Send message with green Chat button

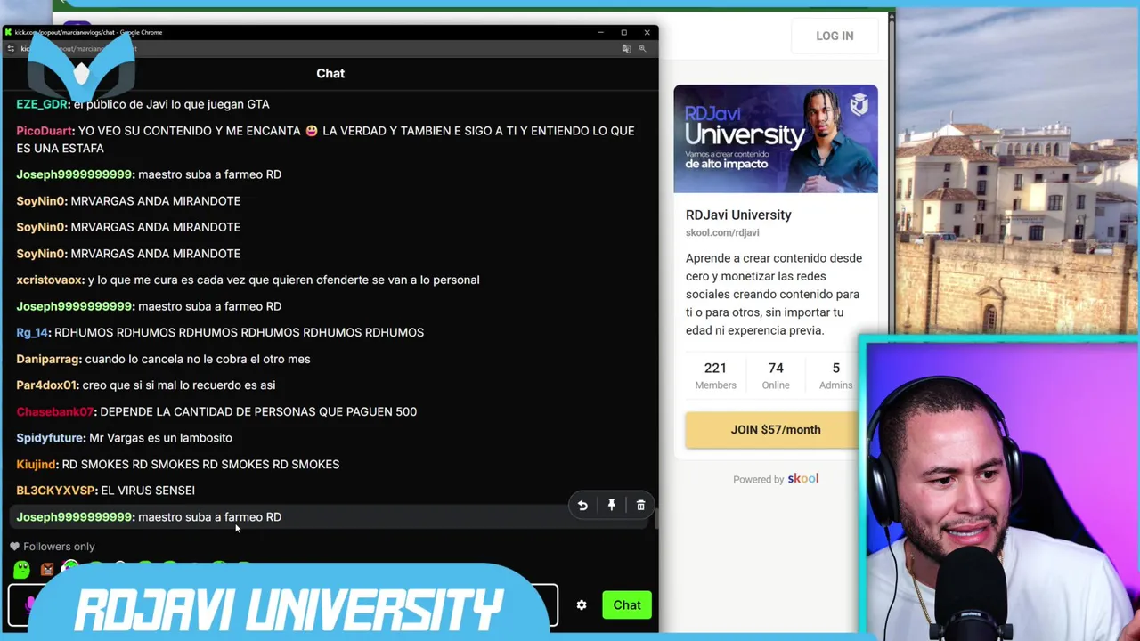coord(626,605)
